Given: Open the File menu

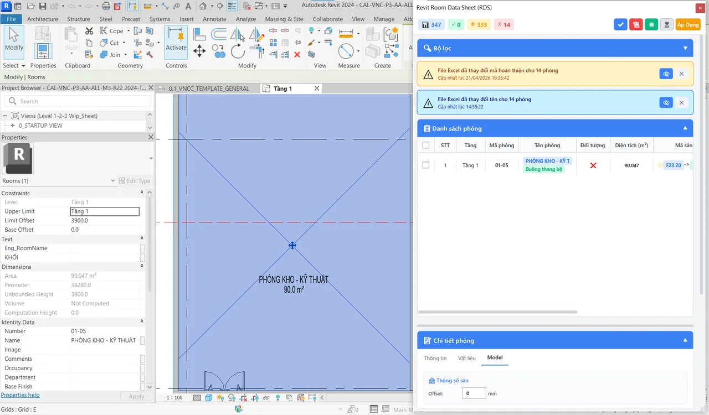Looking at the screenshot, I should click(x=11, y=19).
